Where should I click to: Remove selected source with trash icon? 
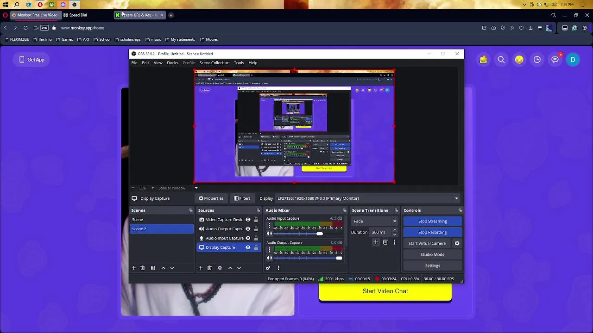209,268
